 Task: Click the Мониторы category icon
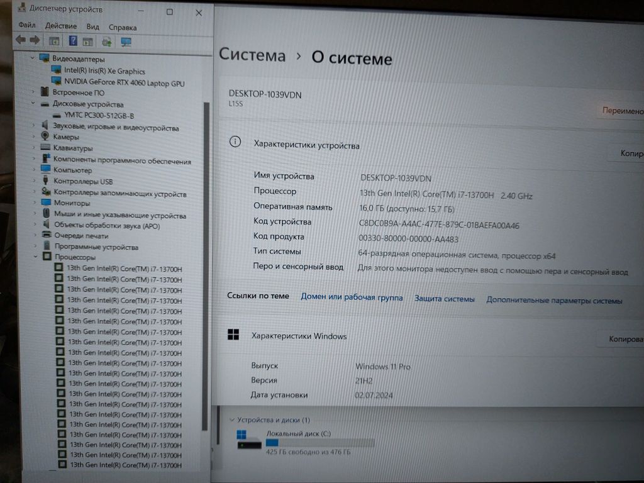pyautogui.click(x=46, y=203)
